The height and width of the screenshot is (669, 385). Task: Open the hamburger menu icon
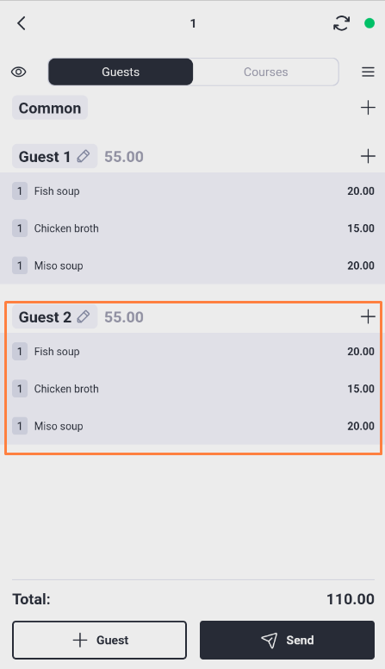[368, 72]
